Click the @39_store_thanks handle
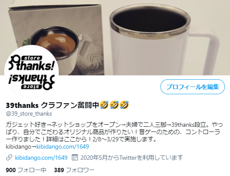This screenshot has width=230, height=176. click(x=29, y=113)
